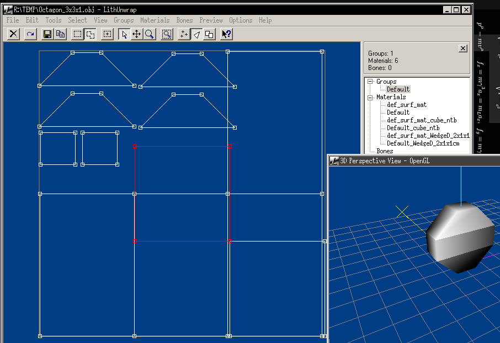Open the Options menu
This screenshot has width=500, height=343.
[241, 20]
